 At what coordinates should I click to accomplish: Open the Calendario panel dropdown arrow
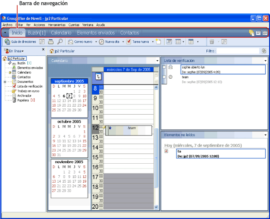pos(157,61)
